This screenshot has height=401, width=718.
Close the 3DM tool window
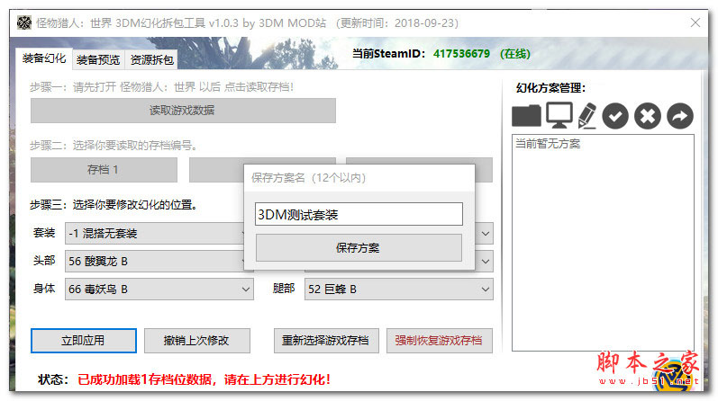695,22
